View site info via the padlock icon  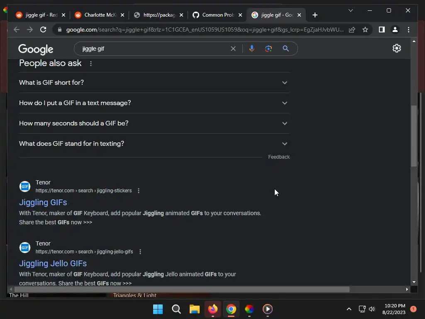(x=60, y=29)
